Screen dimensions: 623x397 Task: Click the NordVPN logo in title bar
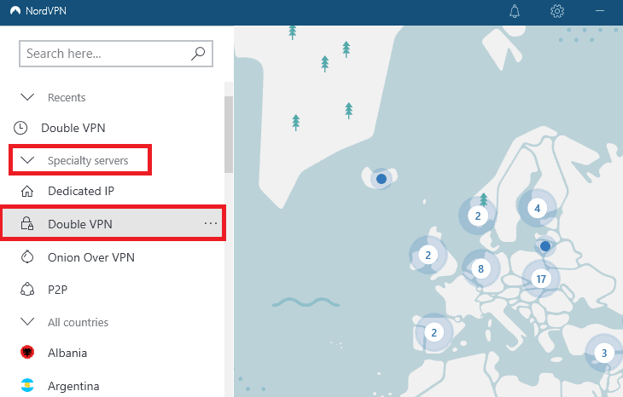15,11
